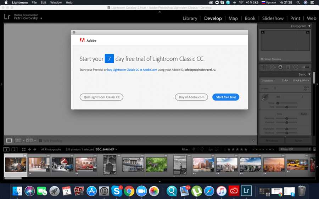
Task: Switch to the Map module
Action: pyautogui.click(x=233, y=18)
